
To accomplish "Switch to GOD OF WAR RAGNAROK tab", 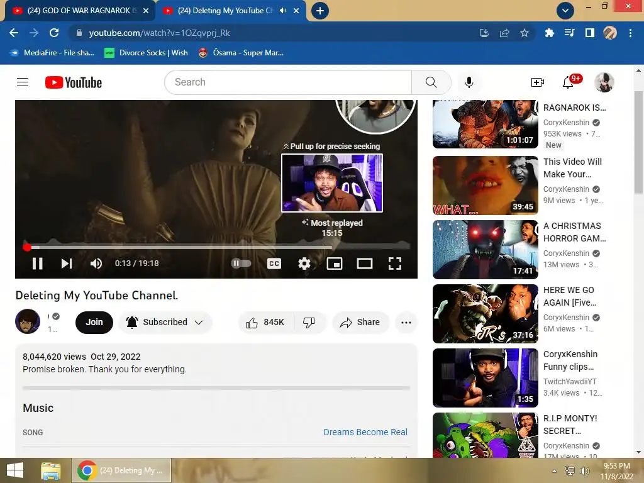I will coord(80,11).
